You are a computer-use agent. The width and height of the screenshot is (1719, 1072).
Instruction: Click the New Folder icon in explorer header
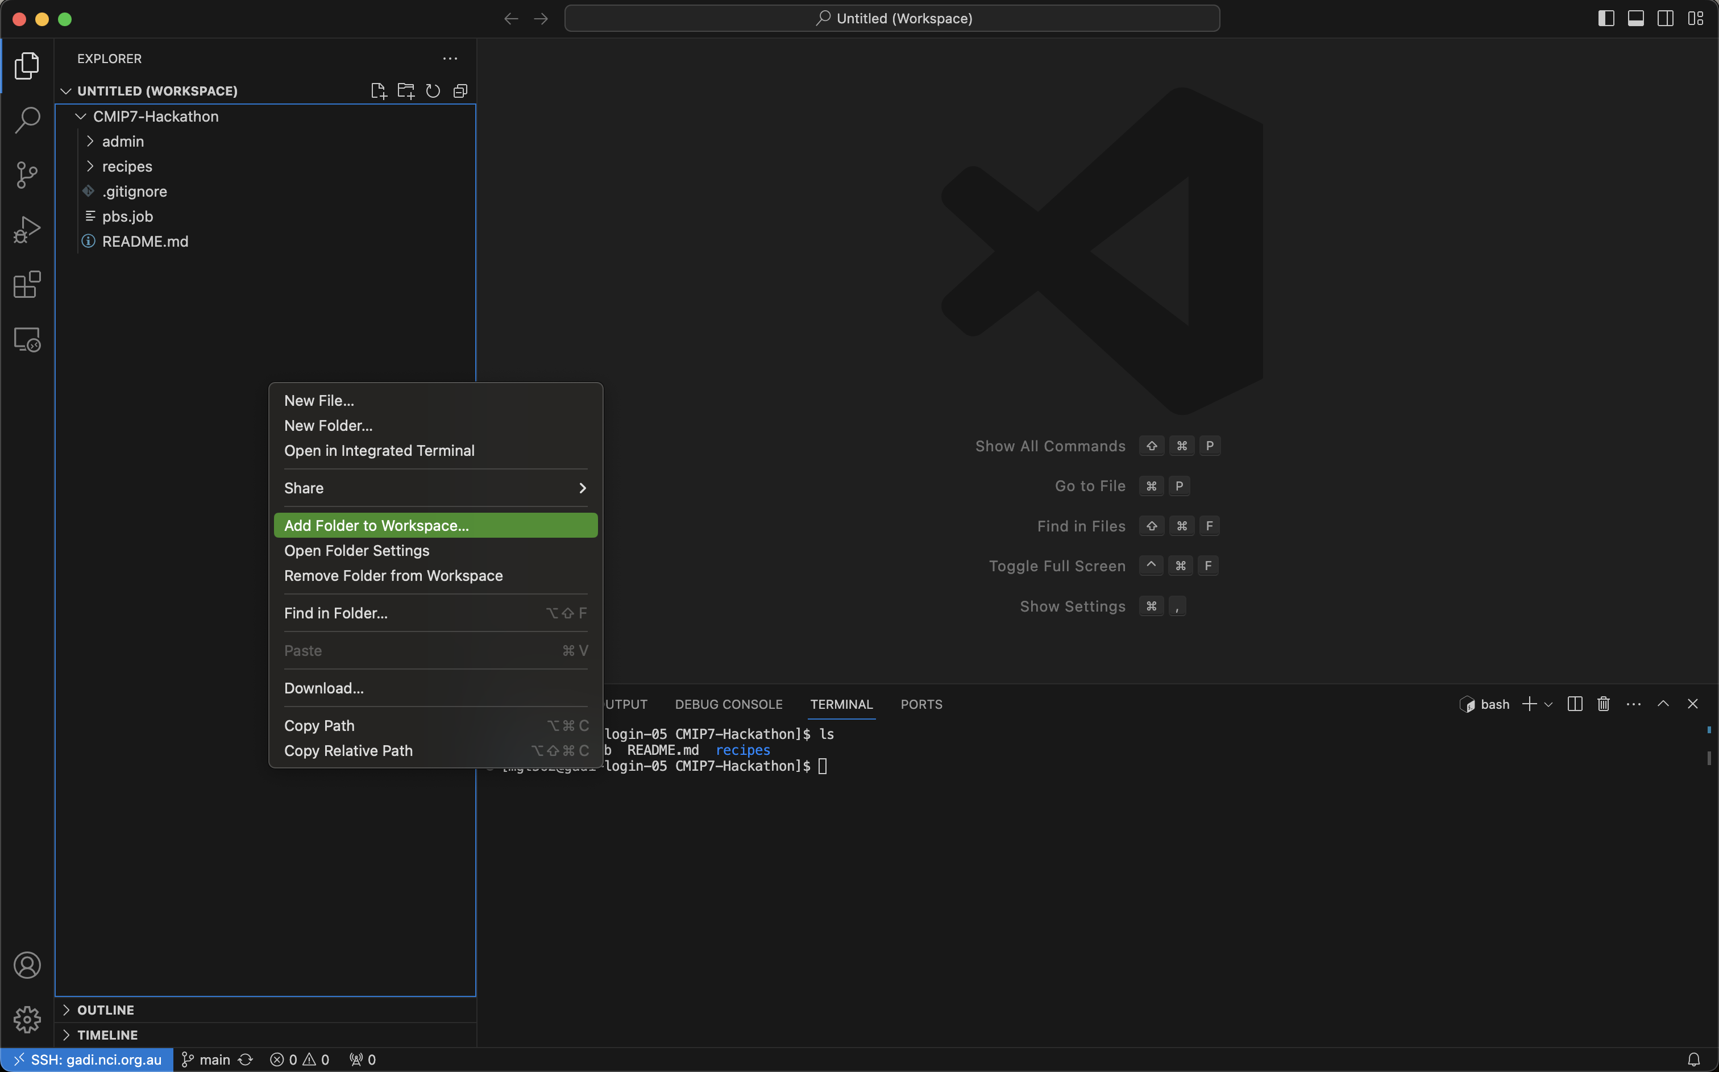point(405,91)
